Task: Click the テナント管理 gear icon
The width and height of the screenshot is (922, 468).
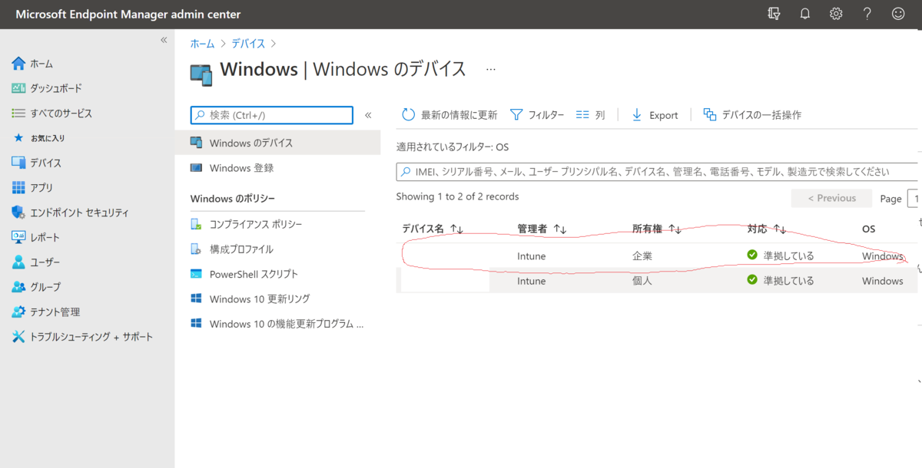Action: click(x=18, y=311)
